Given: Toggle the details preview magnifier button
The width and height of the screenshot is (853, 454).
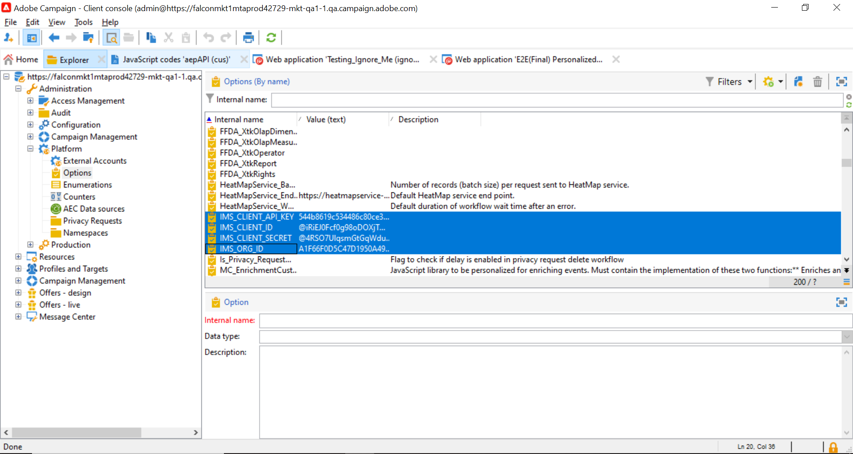Looking at the screenshot, I should pos(112,38).
